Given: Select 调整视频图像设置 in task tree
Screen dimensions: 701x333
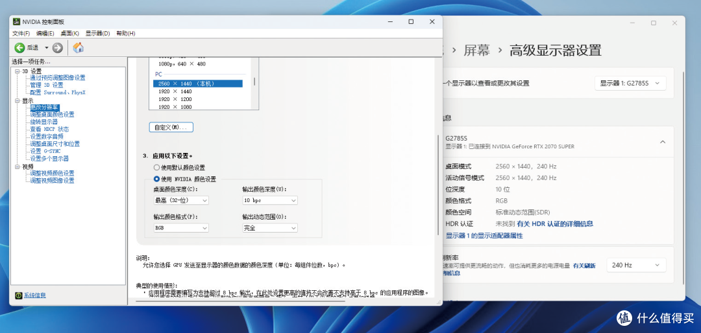Looking at the screenshot, I should tap(52, 180).
